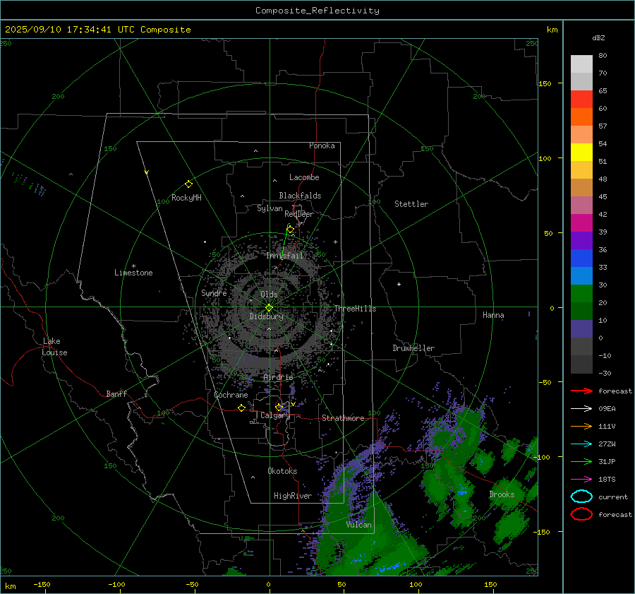Click the cyan 27ZW arrow icon
The height and width of the screenshot is (594, 635).
(x=581, y=444)
